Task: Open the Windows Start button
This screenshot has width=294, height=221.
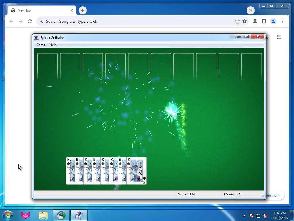Action: pos(7,215)
